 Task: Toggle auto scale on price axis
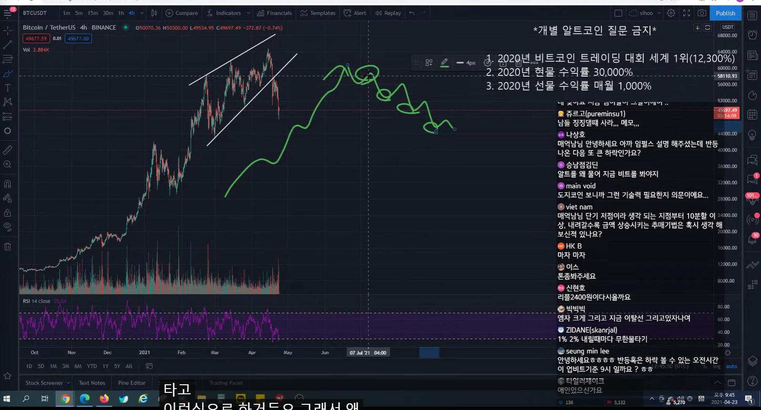pos(731,366)
